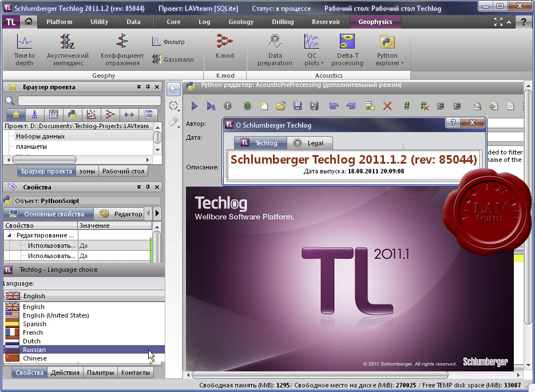Open Delta-T processing tool
The image size is (535, 392).
coord(347,50)
